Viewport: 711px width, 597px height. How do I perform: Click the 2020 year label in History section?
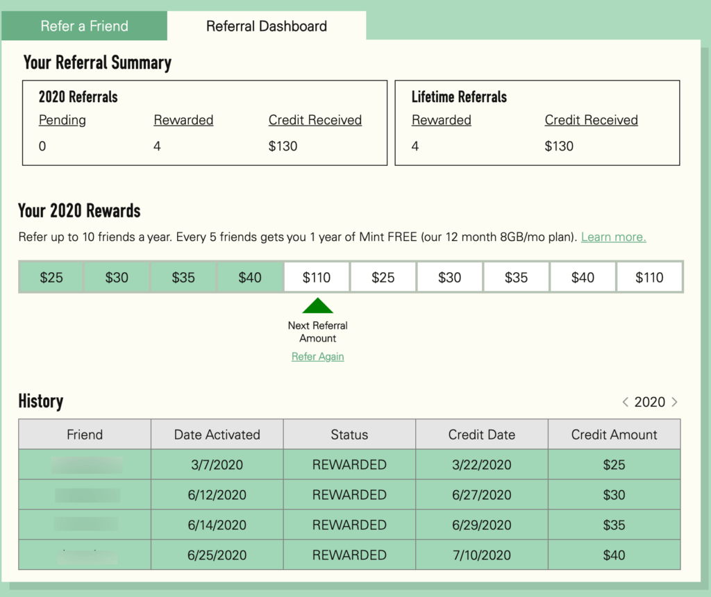coord(650,401)
